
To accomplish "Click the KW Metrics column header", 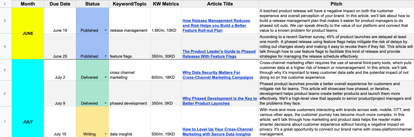I will coord(166,4).
